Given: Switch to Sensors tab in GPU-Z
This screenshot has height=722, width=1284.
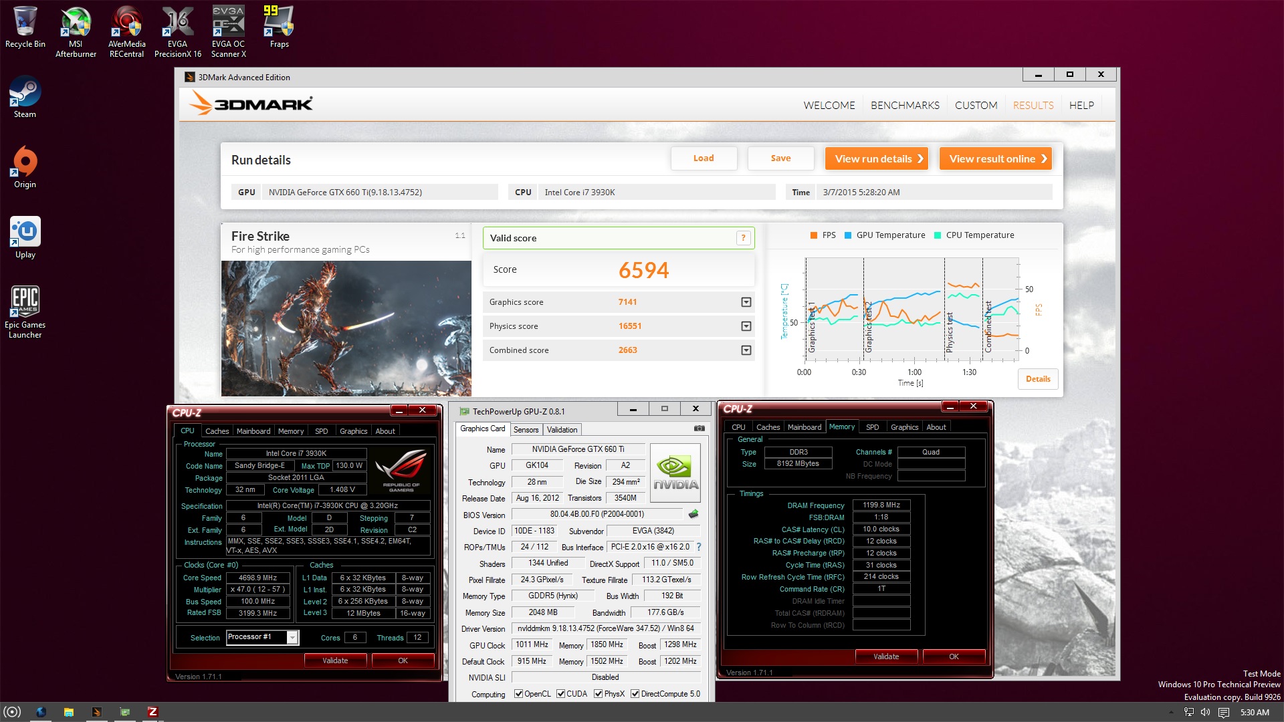Looking at the screenshot, I should [526, 430].
